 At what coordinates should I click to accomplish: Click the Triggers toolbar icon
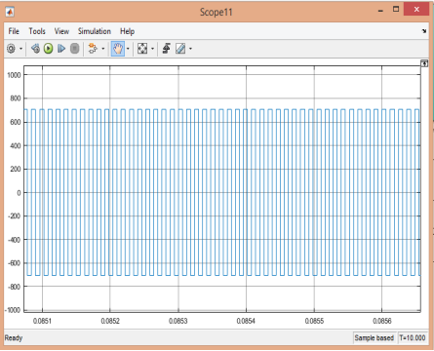pos(167,49)
